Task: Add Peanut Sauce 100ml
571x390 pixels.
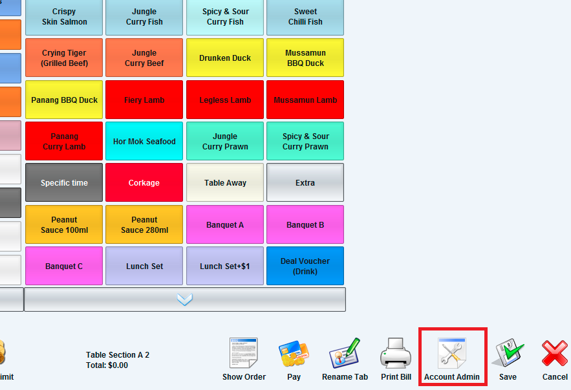Action: click(x=64, y=224)
